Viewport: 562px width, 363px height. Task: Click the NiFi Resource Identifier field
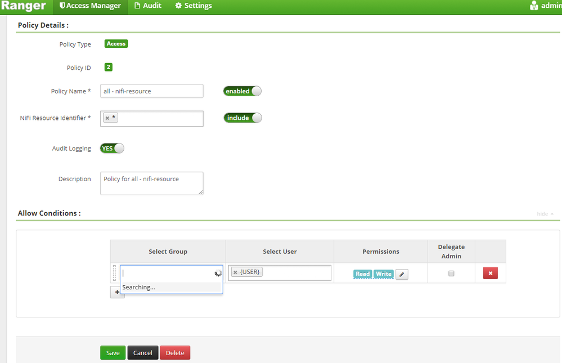coord(152,118)
